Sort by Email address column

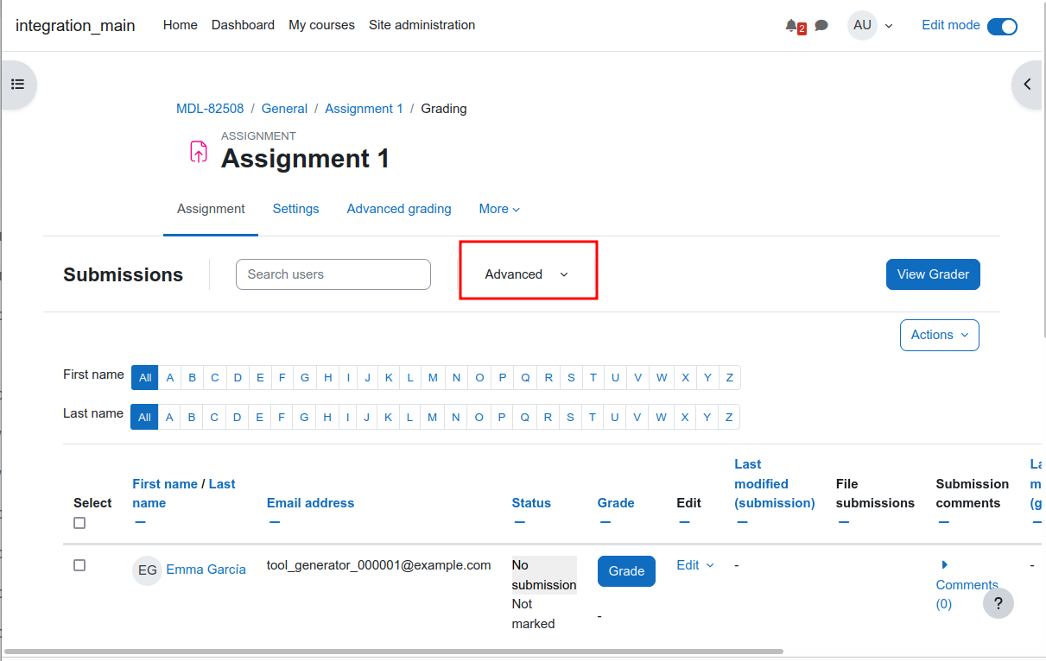pos(310,503)
